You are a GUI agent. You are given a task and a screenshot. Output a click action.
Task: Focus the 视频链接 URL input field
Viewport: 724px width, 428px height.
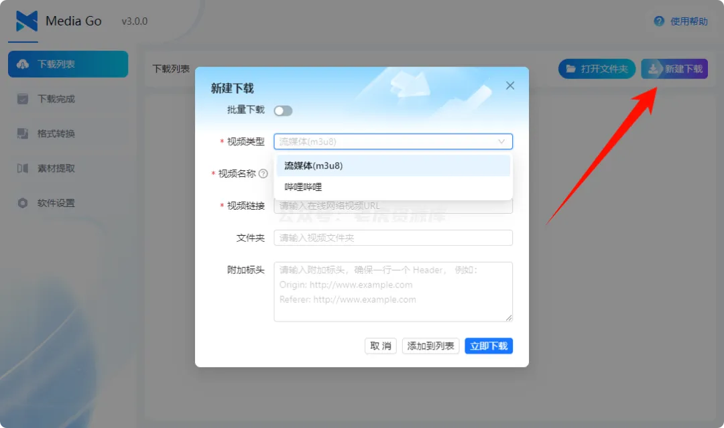[x=393, y=206]
